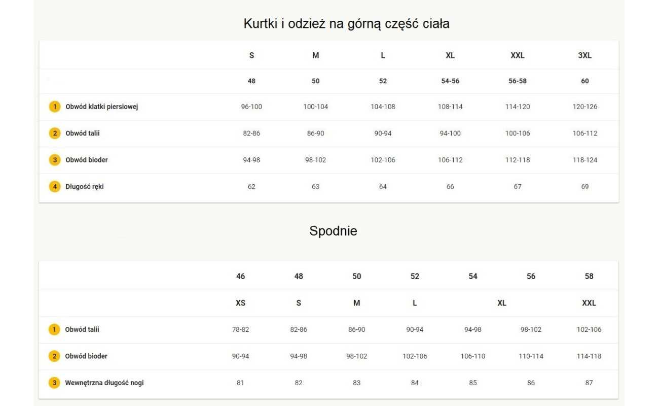The width and height of the screenshot is (659, 406).
Task: Select the number 2 badge next to Obwód bioder in the Spodnie table
Action: 54,356
